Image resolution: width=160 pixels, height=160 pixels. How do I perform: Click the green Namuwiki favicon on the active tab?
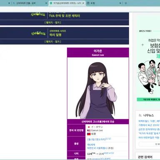click(51, 3)
